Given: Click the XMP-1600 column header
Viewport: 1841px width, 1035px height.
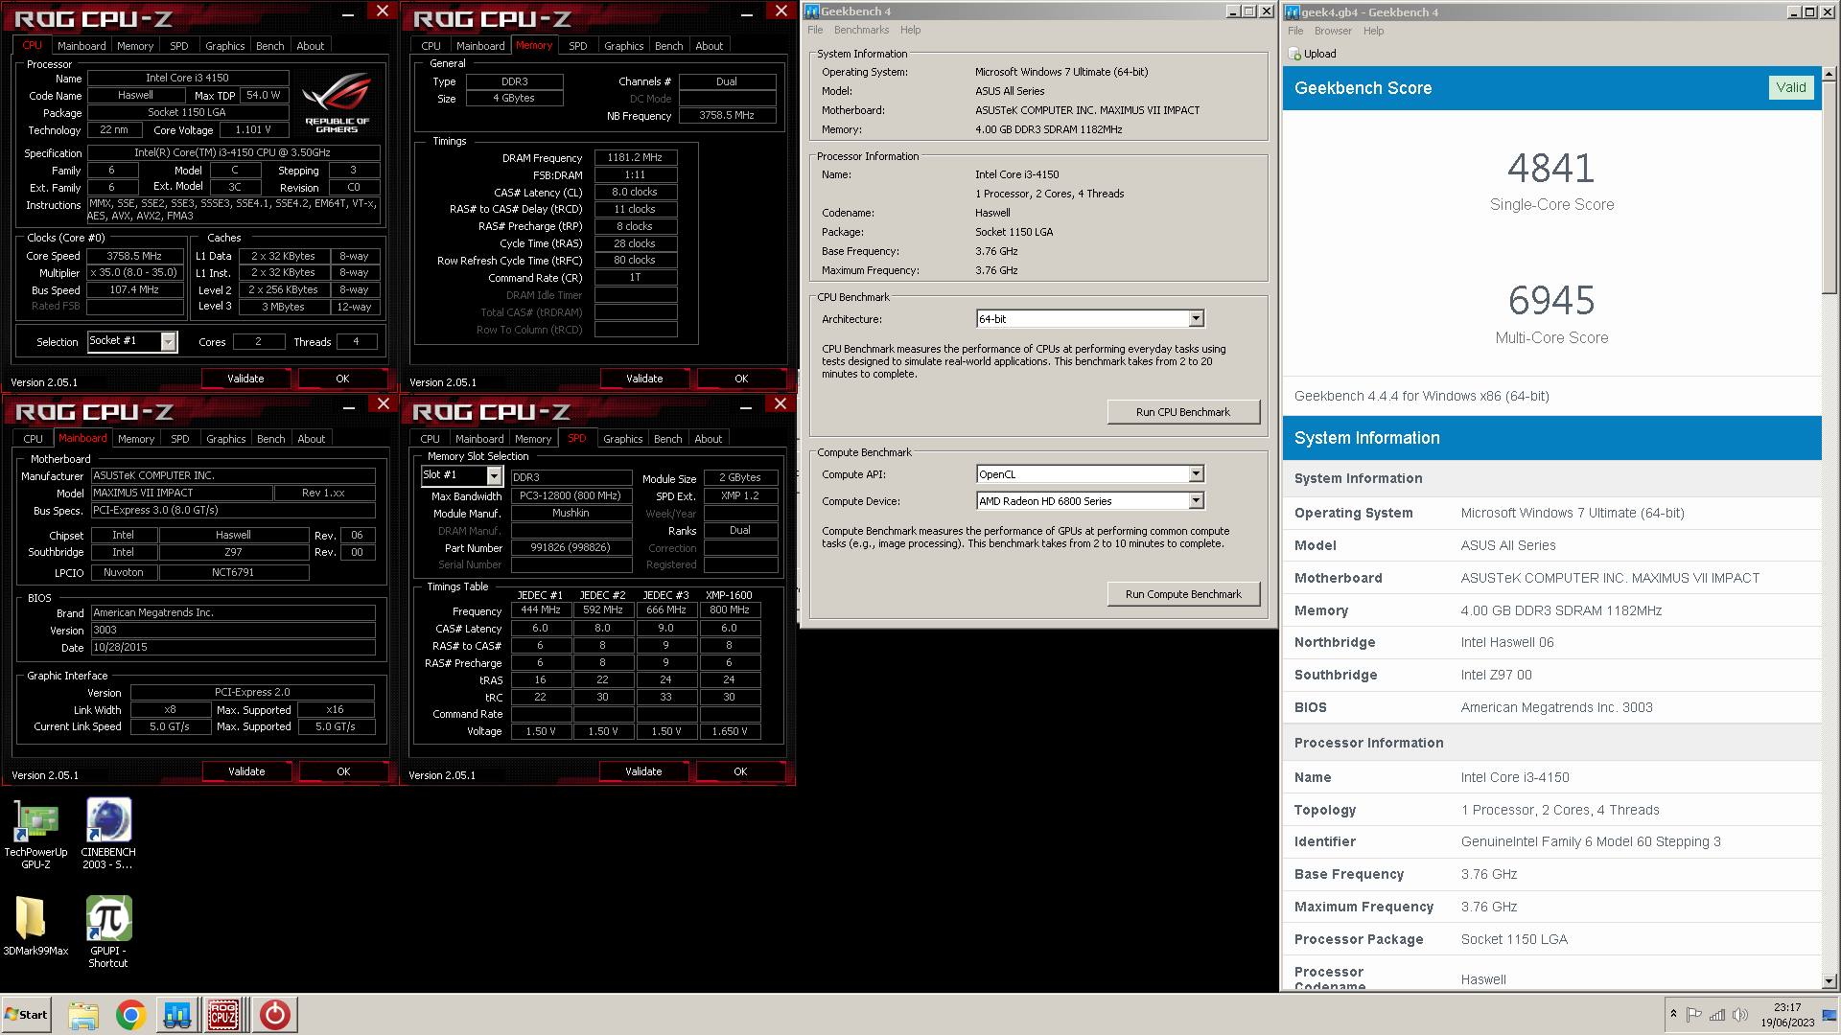Looking at the screenshot, I should tap(729, 595).
